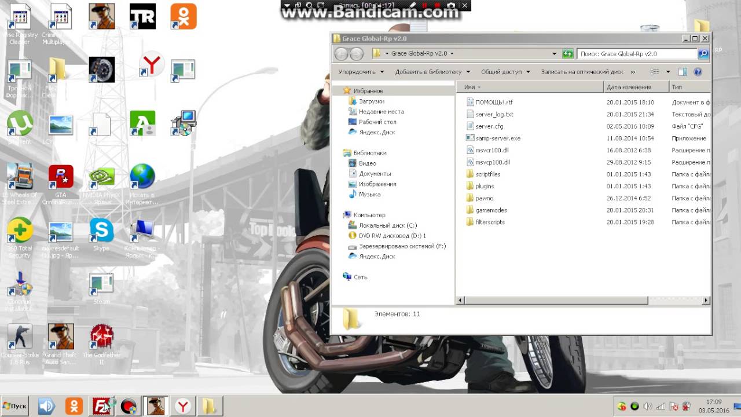The image size is (741, 417).
Task: Click Записать на оптический диск
Action: 582,72
